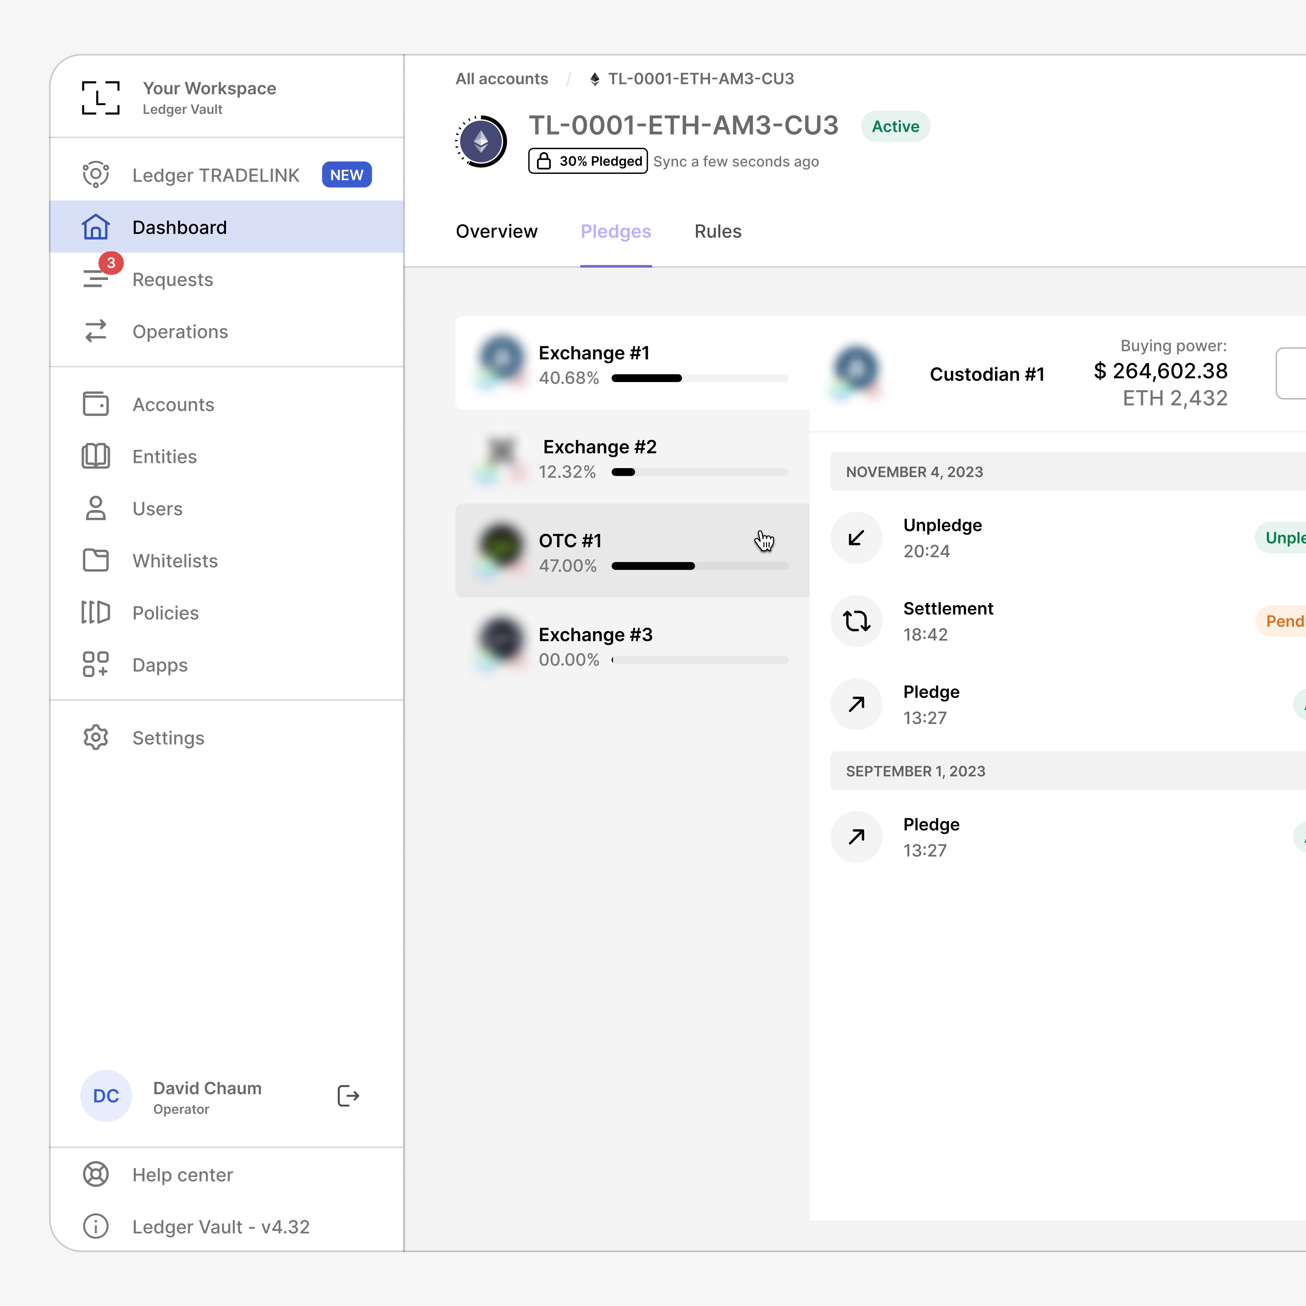Select the OTC #1 pledge row
1306x1306 pixels.
coord(633,550)
